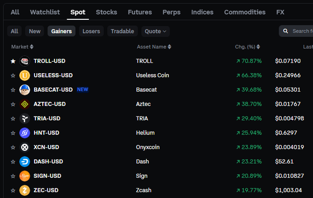Star USELESS-USD for the watchlist
The width and height of the screenshot is (313, 198).
point(13,76)
